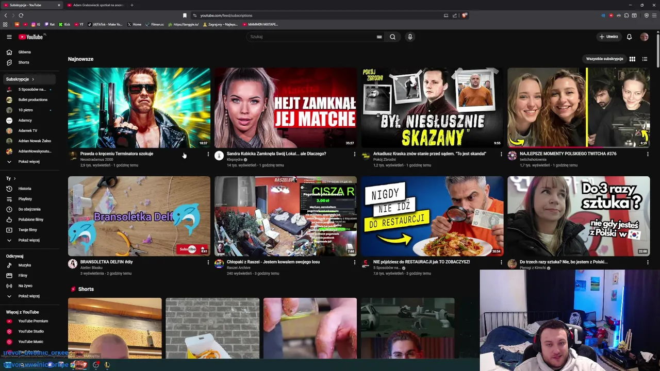660x371 pixels.
Task: Click the Utwórz create button
Action: pos(608,37)
